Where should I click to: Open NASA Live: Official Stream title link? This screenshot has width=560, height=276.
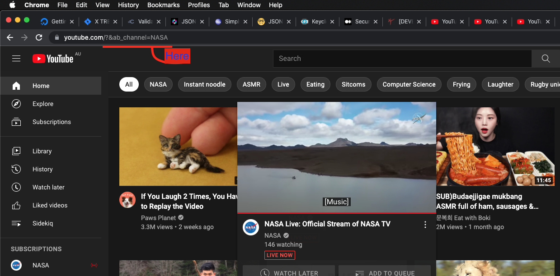tap(327, 224)
